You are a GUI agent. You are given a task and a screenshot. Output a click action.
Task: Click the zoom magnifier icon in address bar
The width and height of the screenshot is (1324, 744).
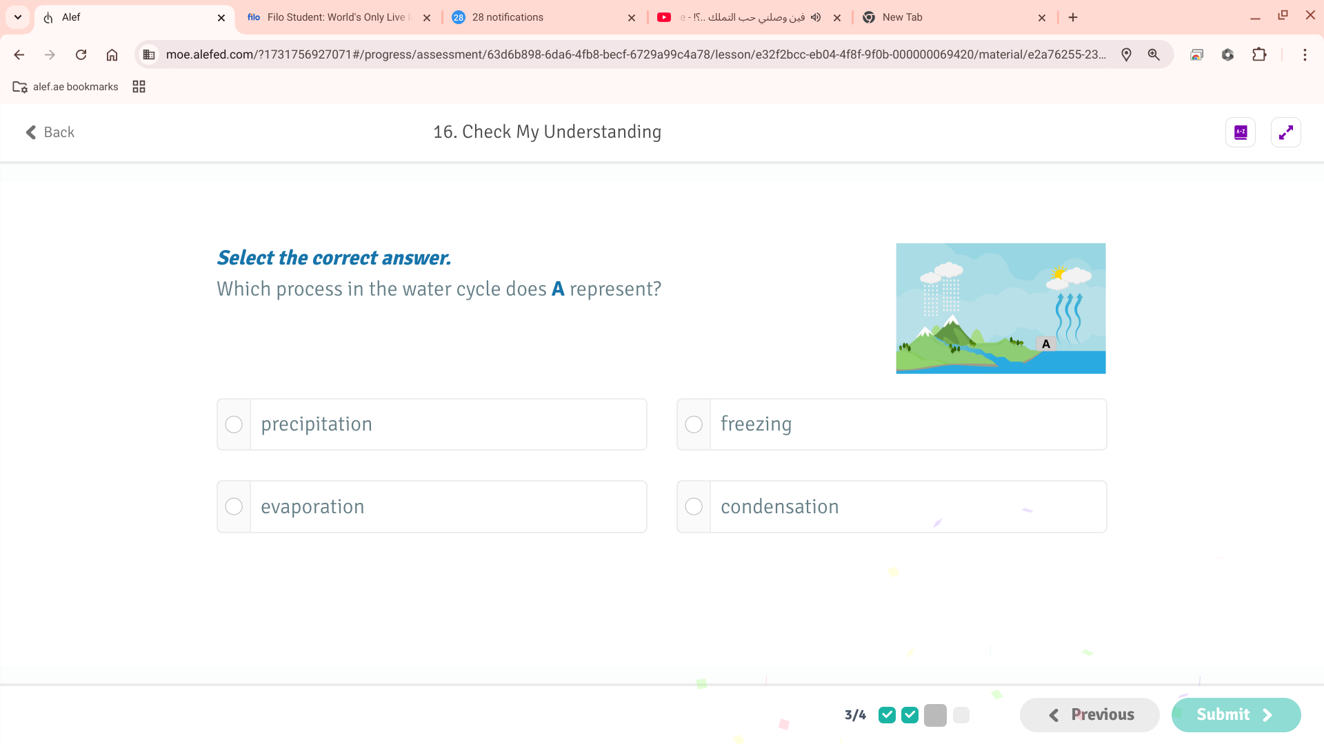tap(1154, 54)
